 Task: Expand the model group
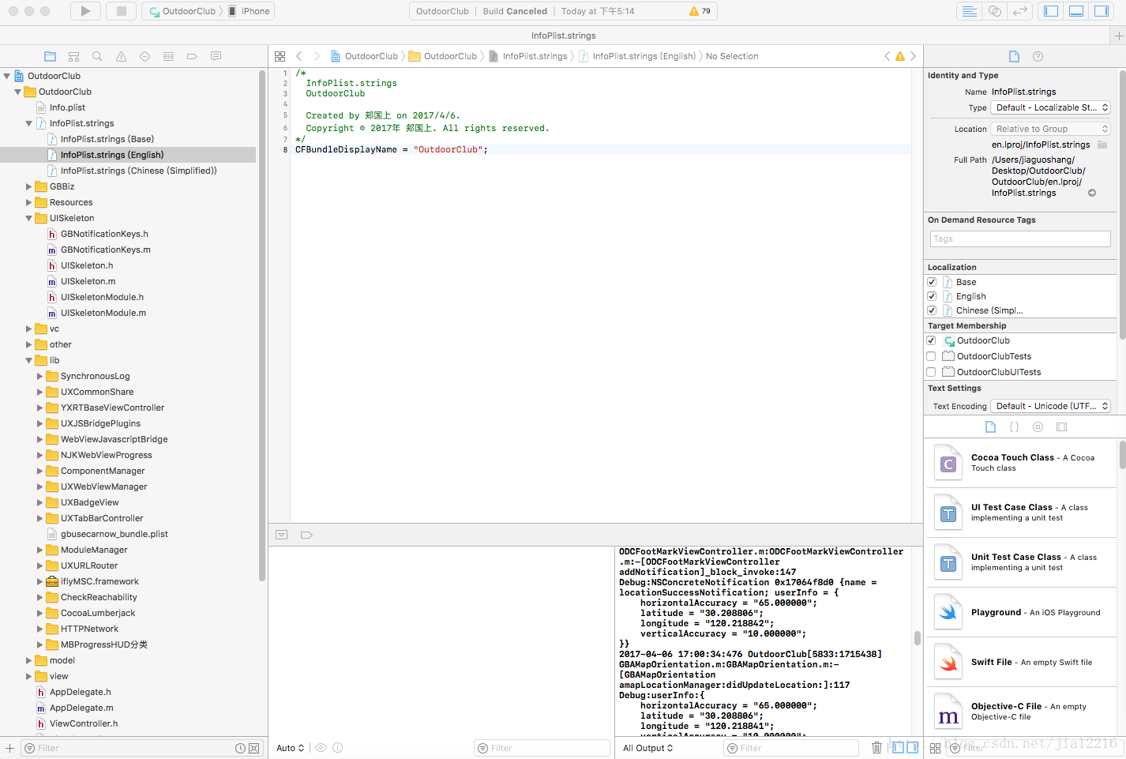click(29, 660)
